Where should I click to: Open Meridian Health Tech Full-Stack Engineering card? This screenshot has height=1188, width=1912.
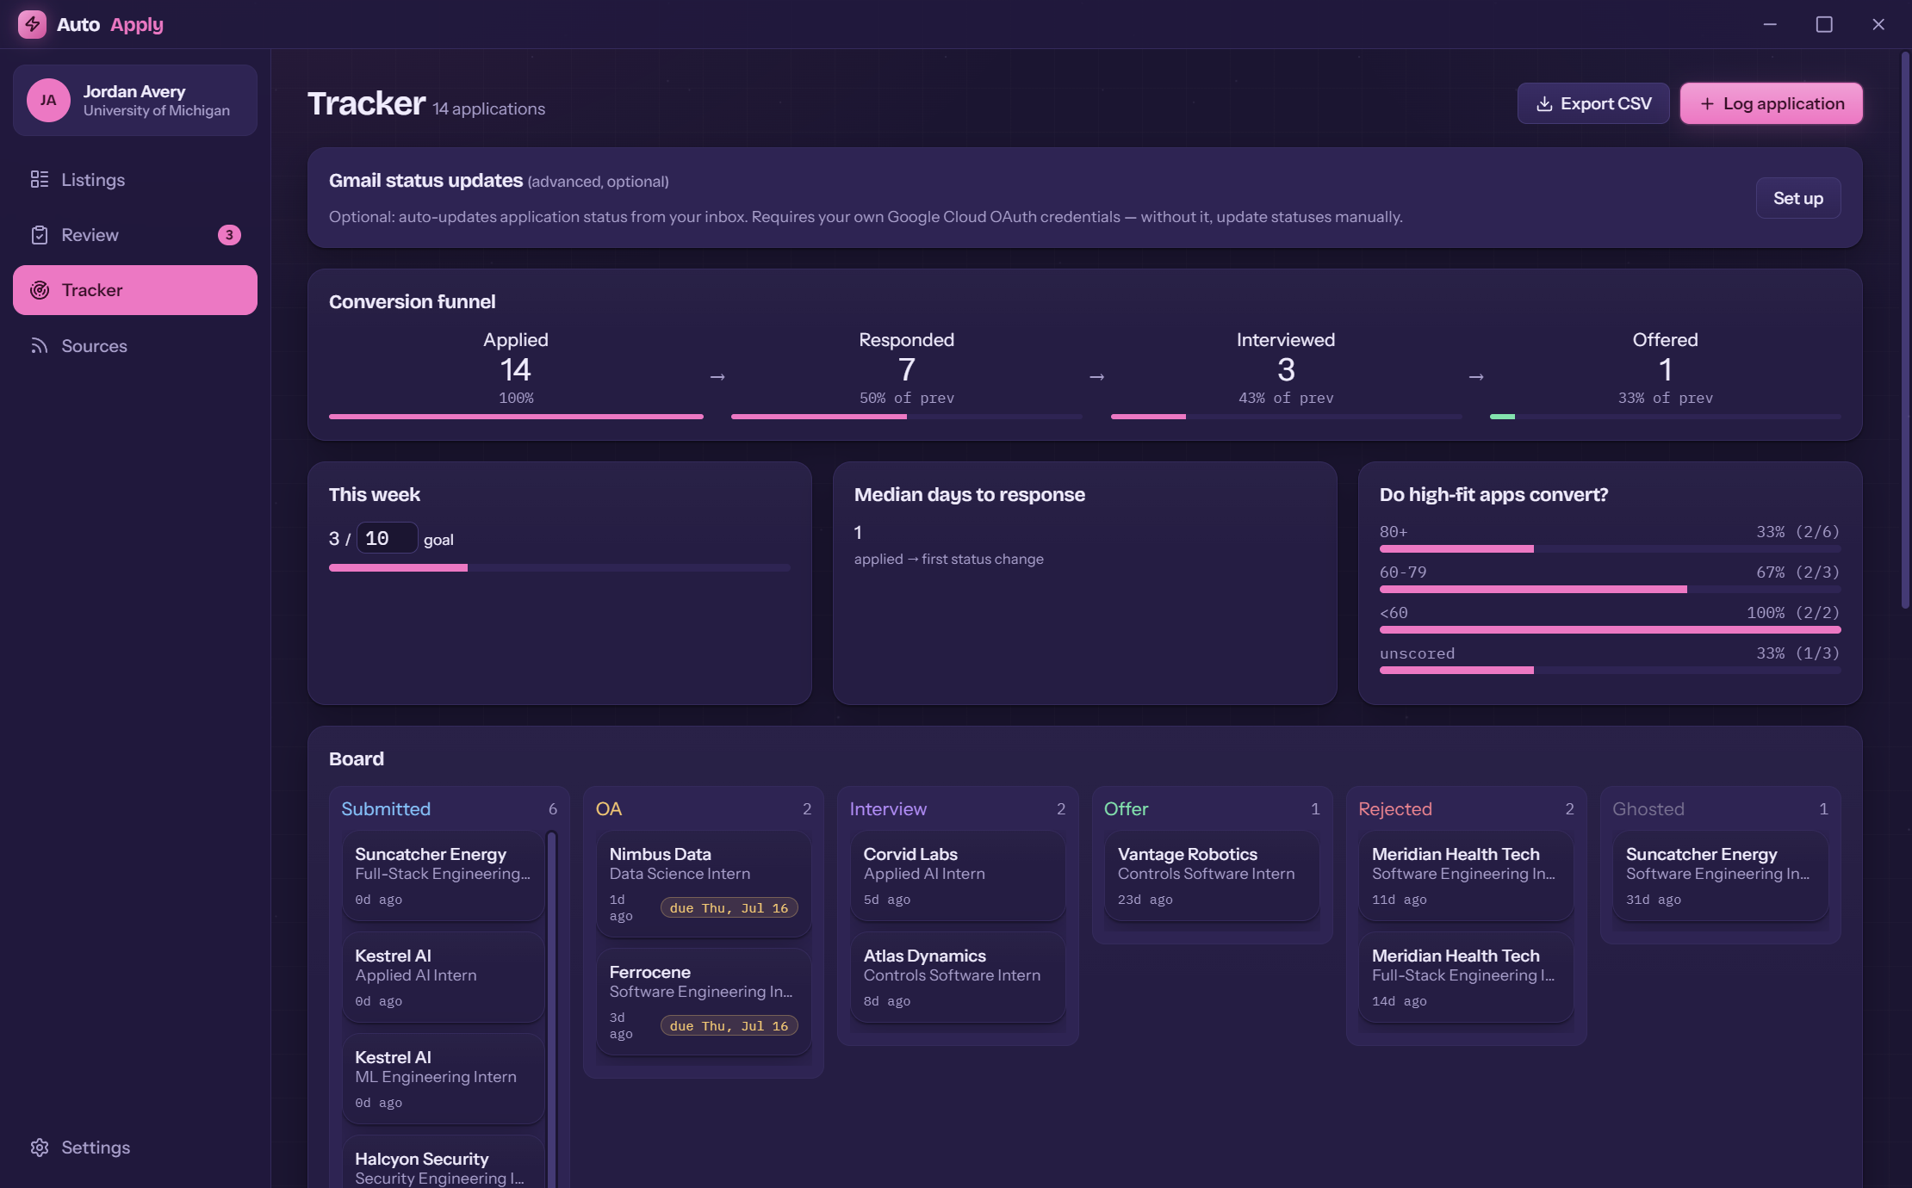pos(1466,977)
